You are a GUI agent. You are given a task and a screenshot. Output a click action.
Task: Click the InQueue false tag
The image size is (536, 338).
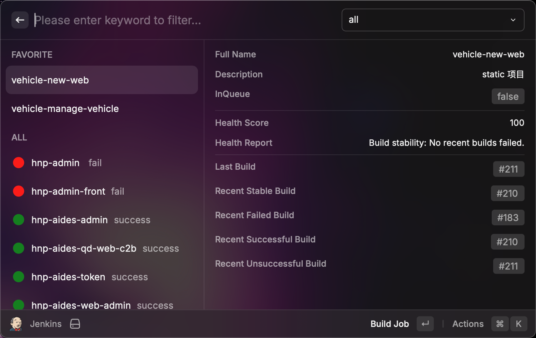(x=508, y=96)
